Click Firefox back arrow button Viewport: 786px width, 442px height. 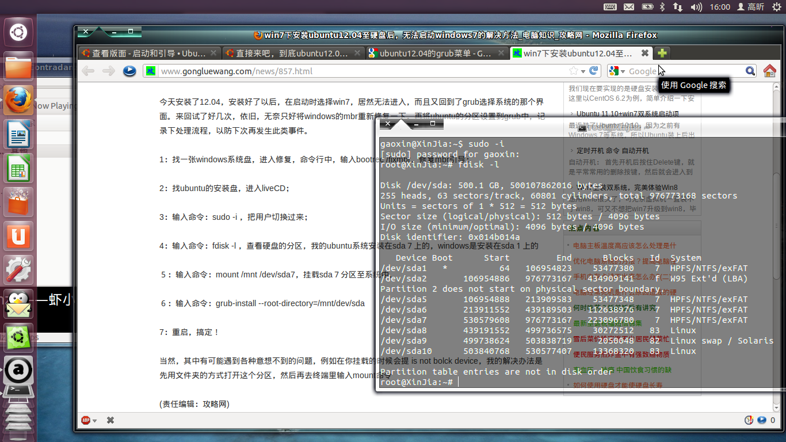pyautogui.click(x=88, y=71)
